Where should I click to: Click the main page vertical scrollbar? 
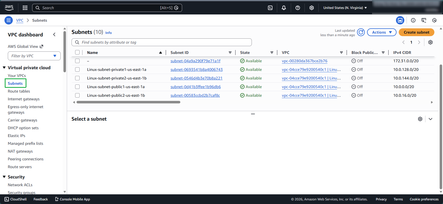(x=441, y=126)
